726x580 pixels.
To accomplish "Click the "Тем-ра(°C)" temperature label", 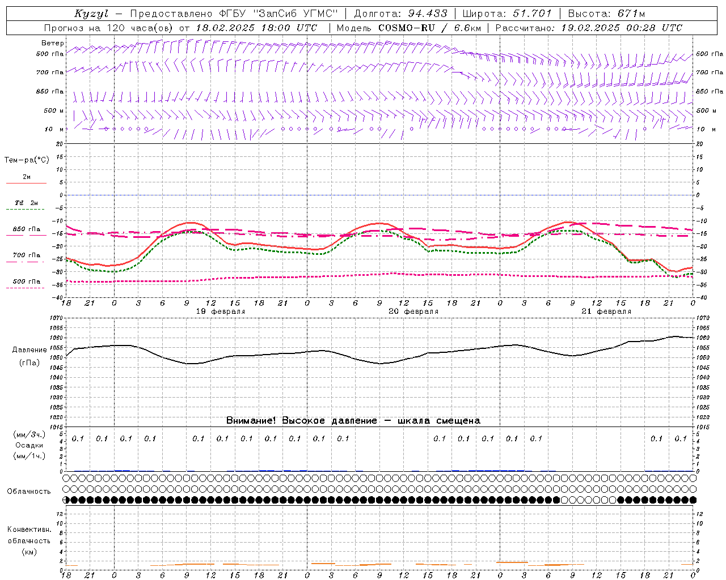I will 27,160.
